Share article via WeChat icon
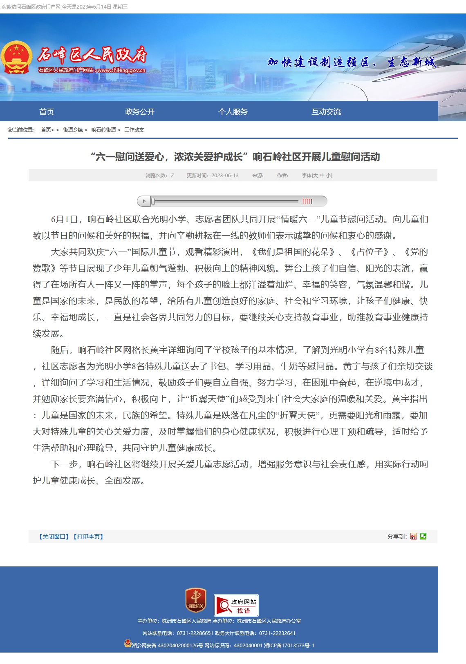The height and width of the screenshot is (664, 466). click(x=423, y=536)
